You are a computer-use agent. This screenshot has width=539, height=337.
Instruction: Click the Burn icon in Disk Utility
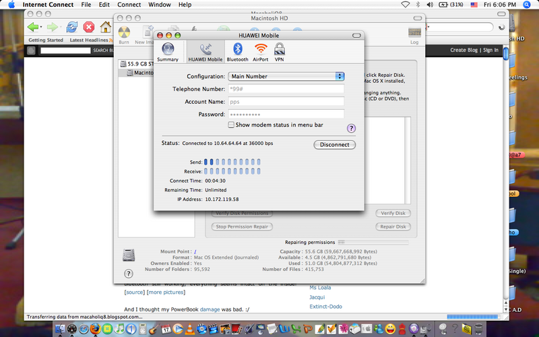124,35
